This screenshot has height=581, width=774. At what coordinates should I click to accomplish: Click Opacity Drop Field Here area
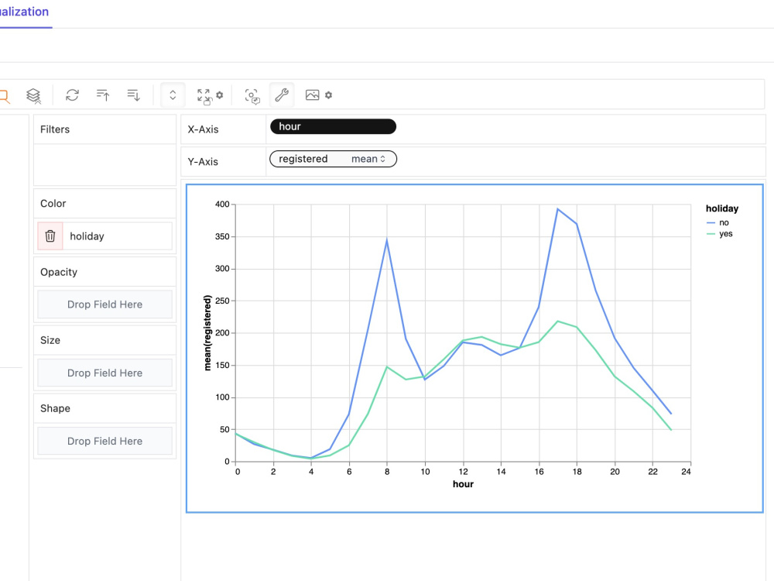coord(104,304)
